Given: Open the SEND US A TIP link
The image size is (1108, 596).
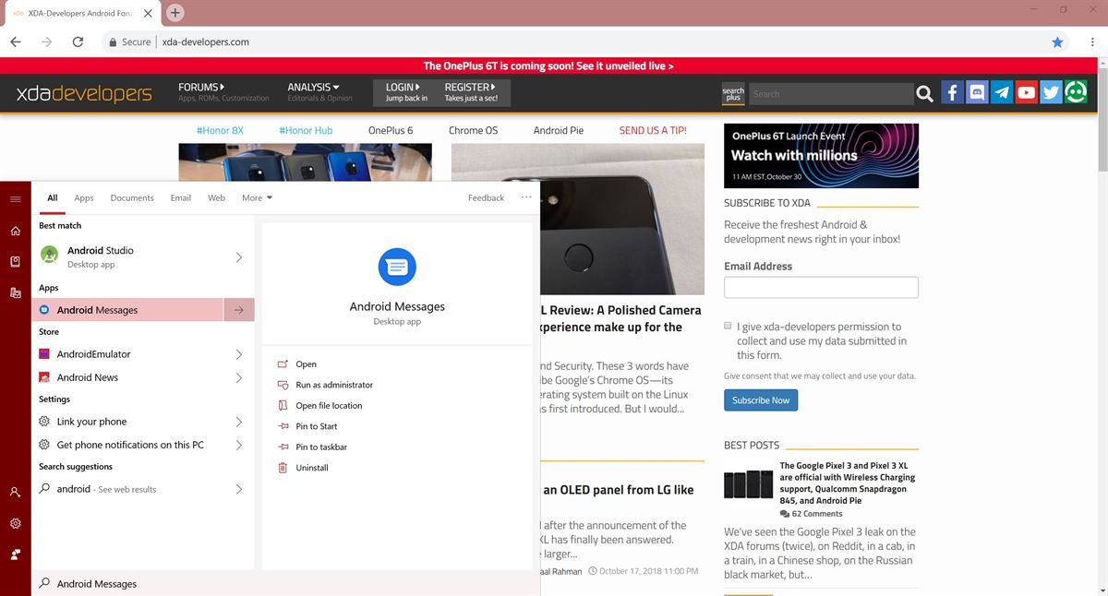Looking at the screenshot, I should (653, 130).
